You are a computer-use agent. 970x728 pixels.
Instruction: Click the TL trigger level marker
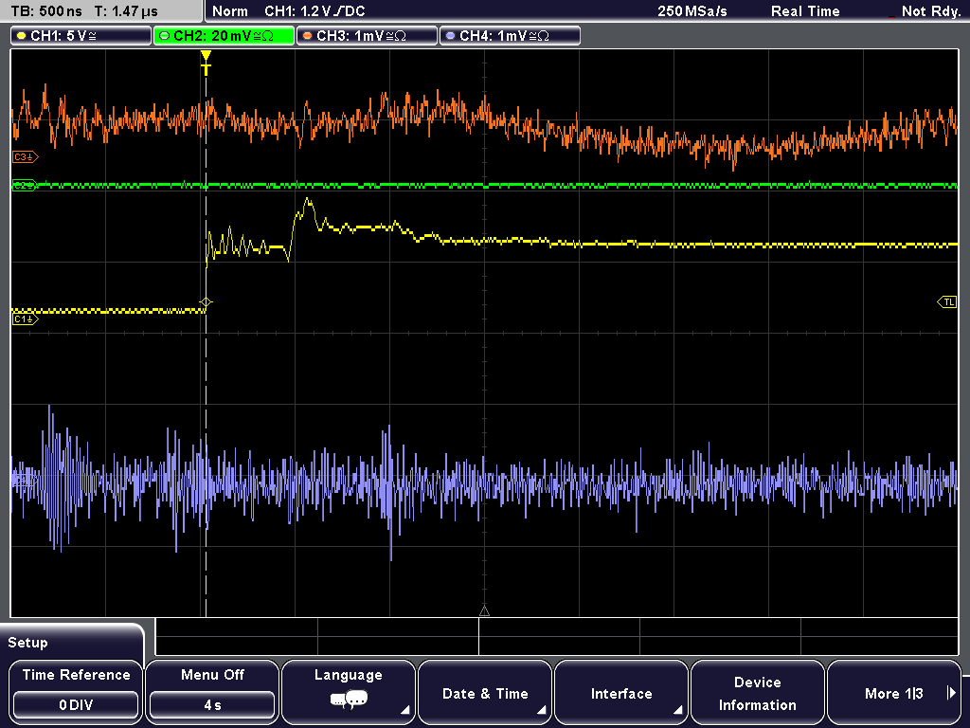point(947,302)
